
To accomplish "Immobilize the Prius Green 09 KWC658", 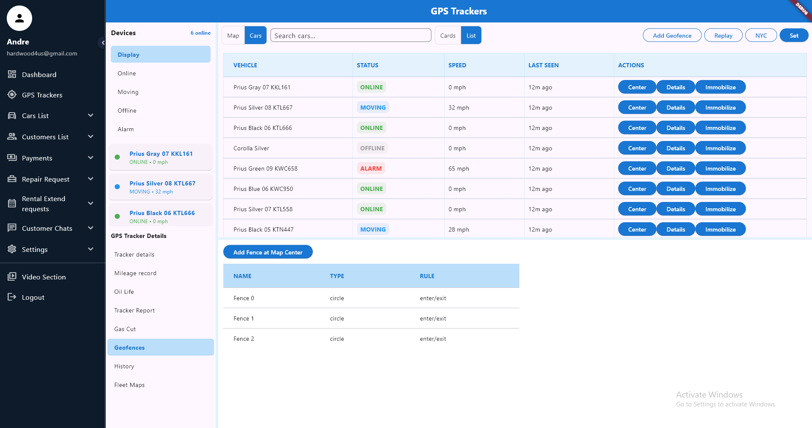I will 720,168.
